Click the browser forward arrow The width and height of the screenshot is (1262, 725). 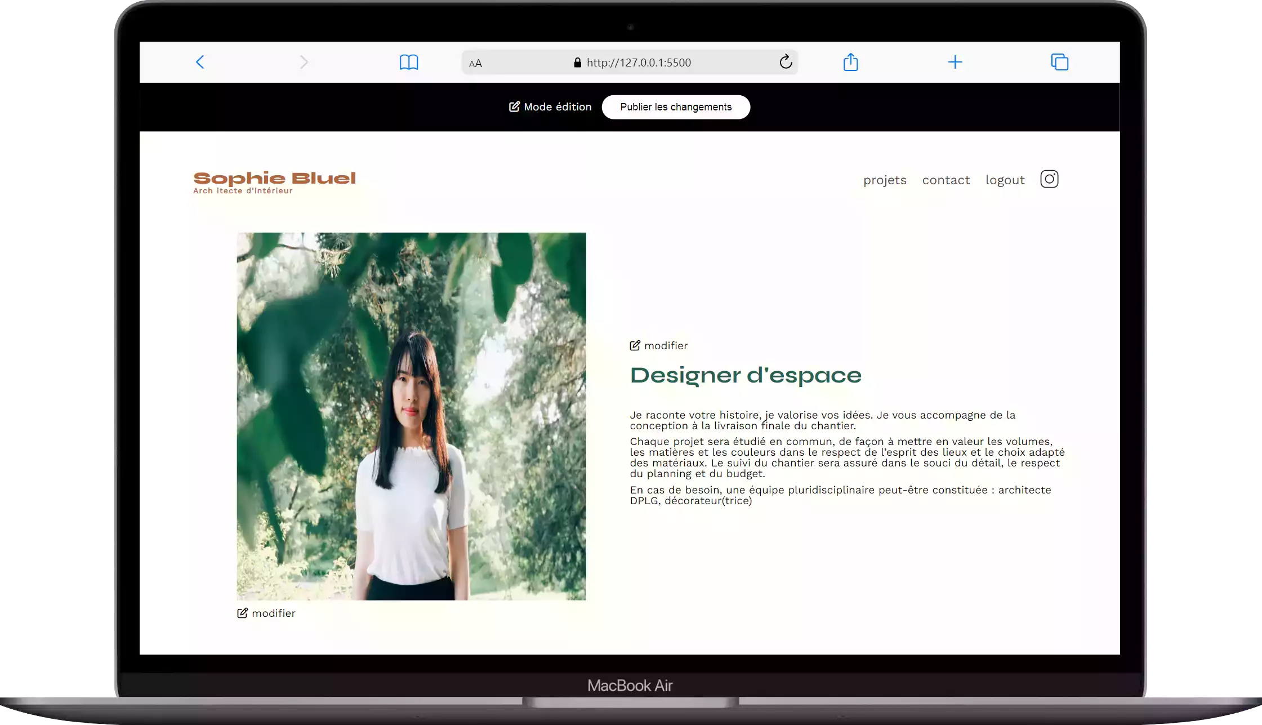coord(304,62)
